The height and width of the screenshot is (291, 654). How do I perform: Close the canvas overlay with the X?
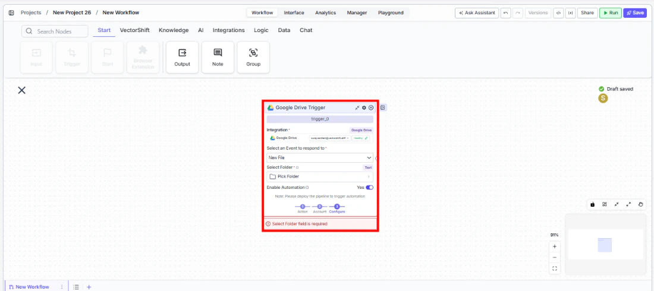point(21,90)
